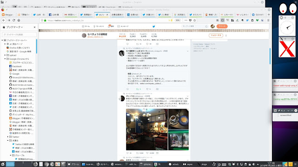The height and width of the screenshot is (167, 298).
Task: Open the Firefox hamburger menu
Action: (268, 20)
